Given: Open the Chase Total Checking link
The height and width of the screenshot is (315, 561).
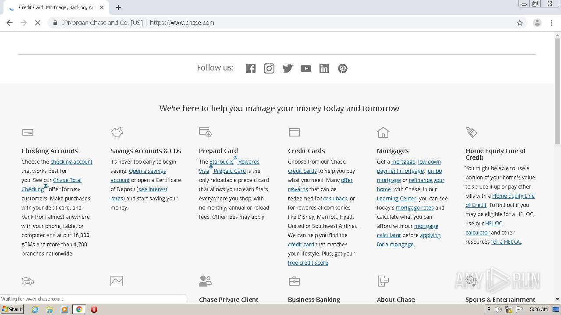Looking at the screenshot, I should click(51, 185).
